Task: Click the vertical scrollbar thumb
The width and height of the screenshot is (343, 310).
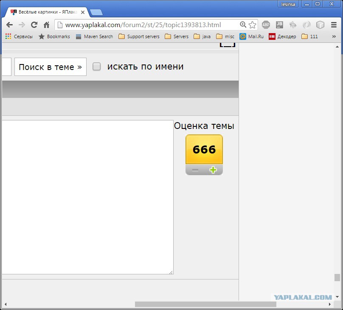Action: coord(337,277)
